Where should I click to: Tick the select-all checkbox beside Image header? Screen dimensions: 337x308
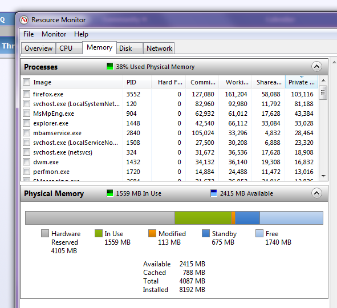[x=27, y=82]
